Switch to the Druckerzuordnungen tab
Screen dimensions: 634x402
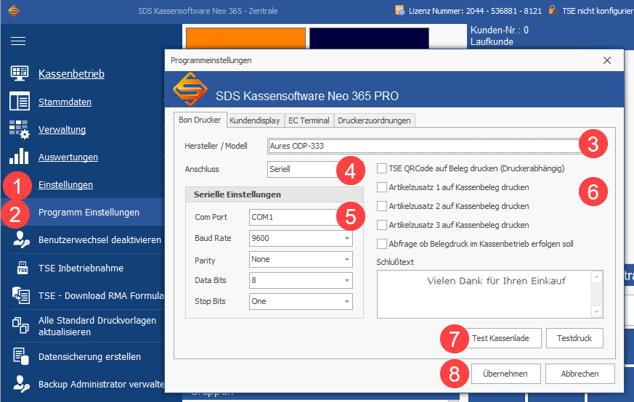click(374, 120)
